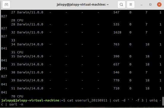The width and height of the screenshot is (164, 108).
Task: Click 'Darwin/14.0.0' on the count 39 row
Action: [30, 80]
